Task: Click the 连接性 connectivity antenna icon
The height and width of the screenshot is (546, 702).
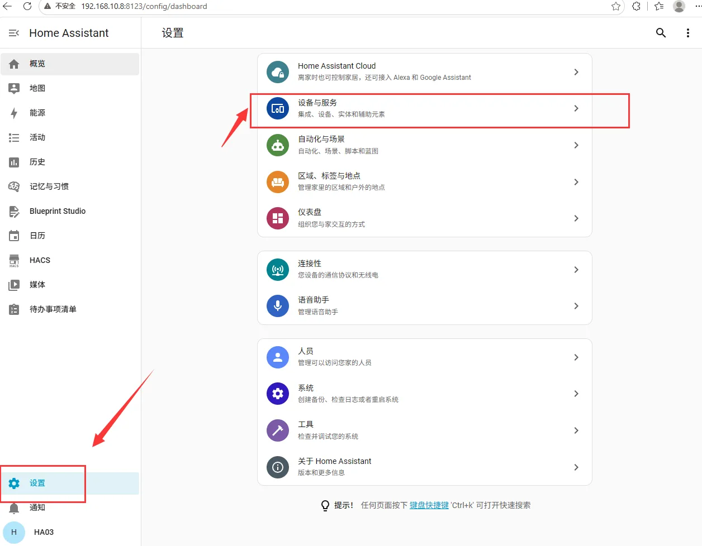Action: [x=278, y=270]
